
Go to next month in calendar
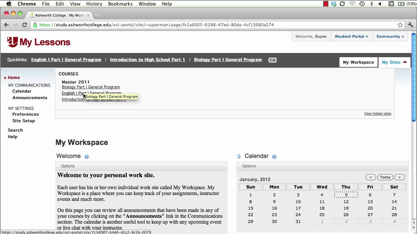tap(400, 177)
